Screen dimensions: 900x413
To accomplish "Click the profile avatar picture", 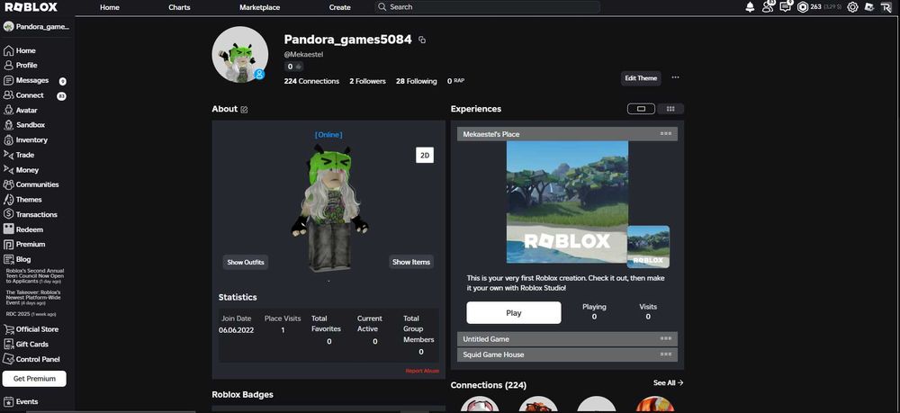I will click(240, 55).
